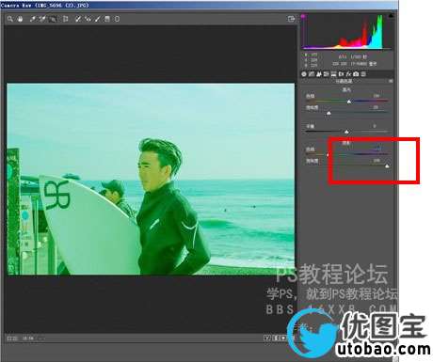The width and height of the screenshot is (433, 362).
Task: Select the Hand tool
Action: click(x=20, y=19)
